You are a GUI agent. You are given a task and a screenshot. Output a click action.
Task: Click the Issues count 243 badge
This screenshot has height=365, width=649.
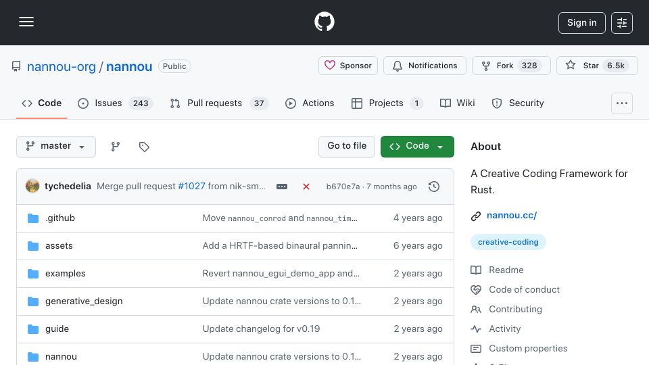pyautogui.click(x=141, y=103)
